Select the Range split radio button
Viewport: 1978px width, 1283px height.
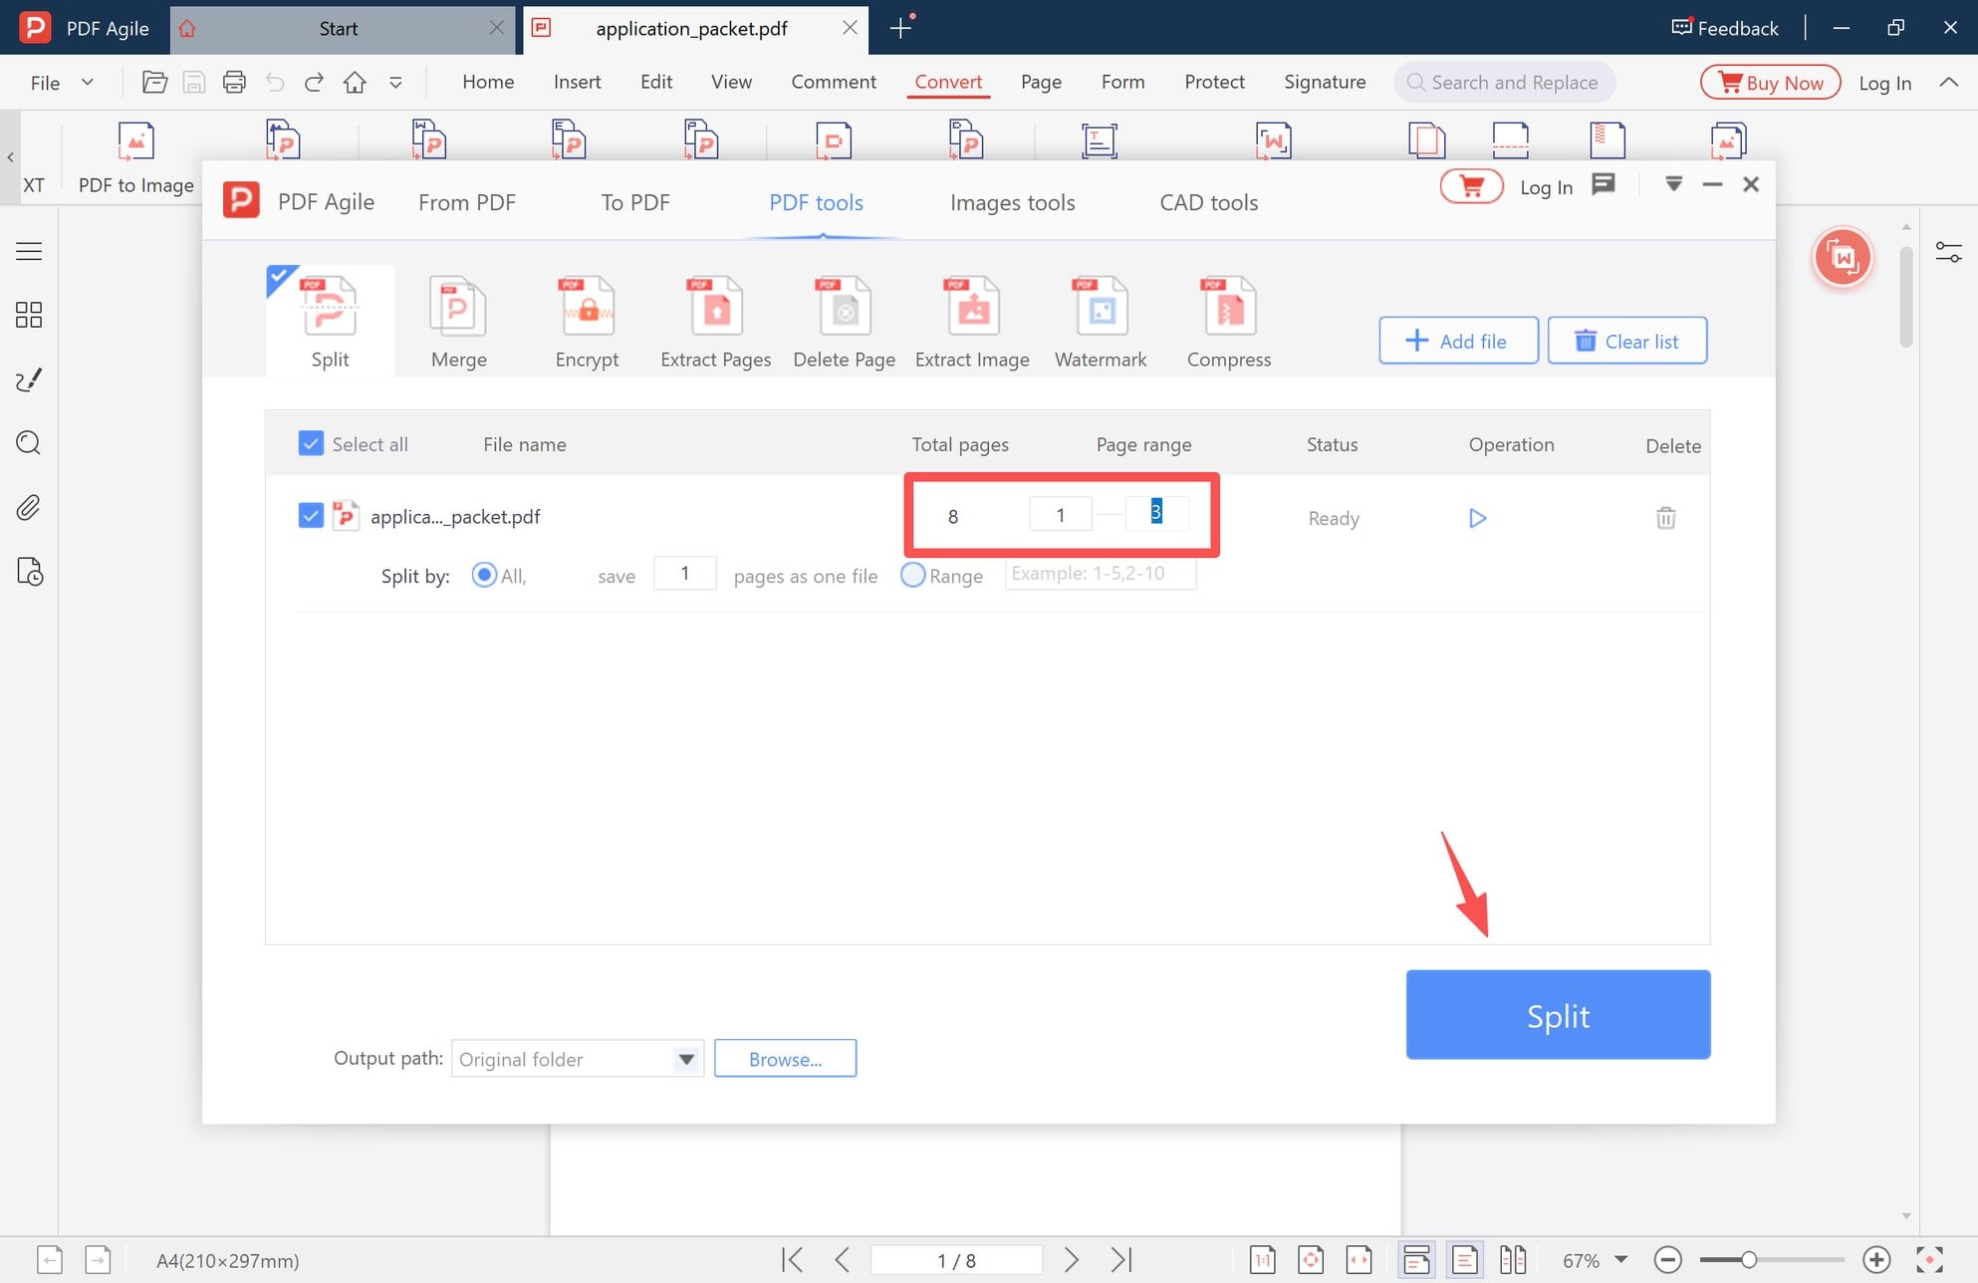click(912, 575)
